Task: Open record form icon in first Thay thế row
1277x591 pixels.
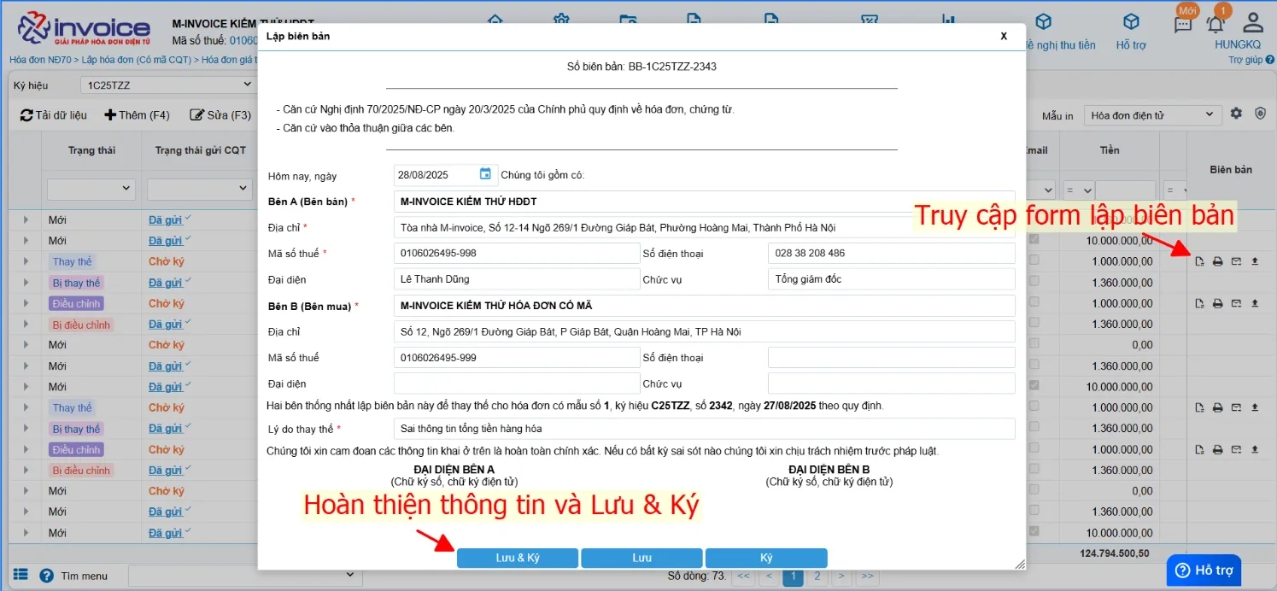Action: point(1200,261)
